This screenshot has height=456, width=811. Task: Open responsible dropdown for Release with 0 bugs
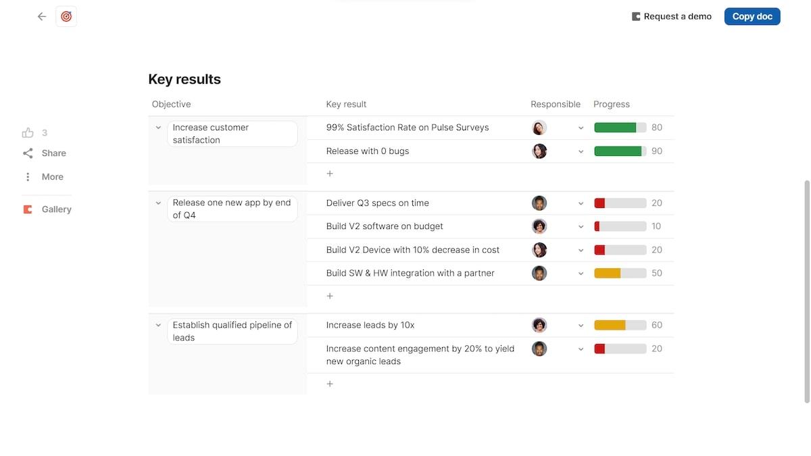click(x=581, y=151)
